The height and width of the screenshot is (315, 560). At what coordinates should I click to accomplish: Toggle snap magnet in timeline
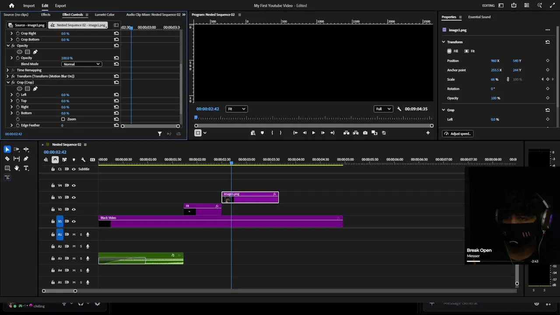click(55, 160)
